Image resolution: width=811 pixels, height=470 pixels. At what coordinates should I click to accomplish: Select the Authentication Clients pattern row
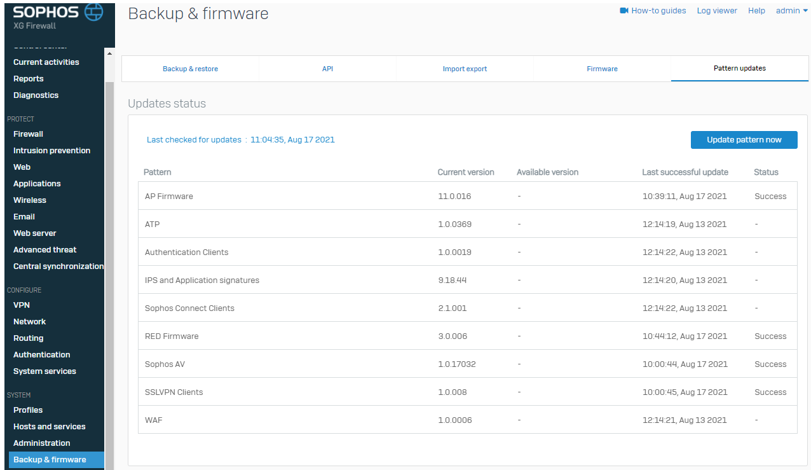467,252
